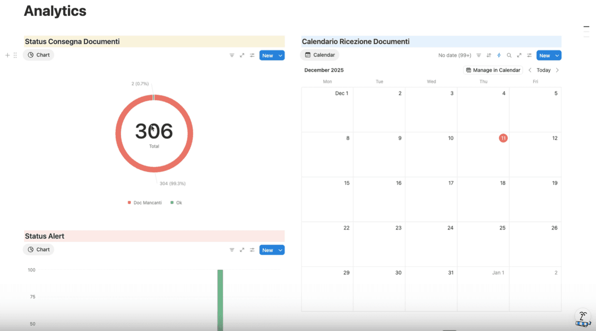Click the right chevron to go to next month
596x331 pixels.
pos(557,70)
